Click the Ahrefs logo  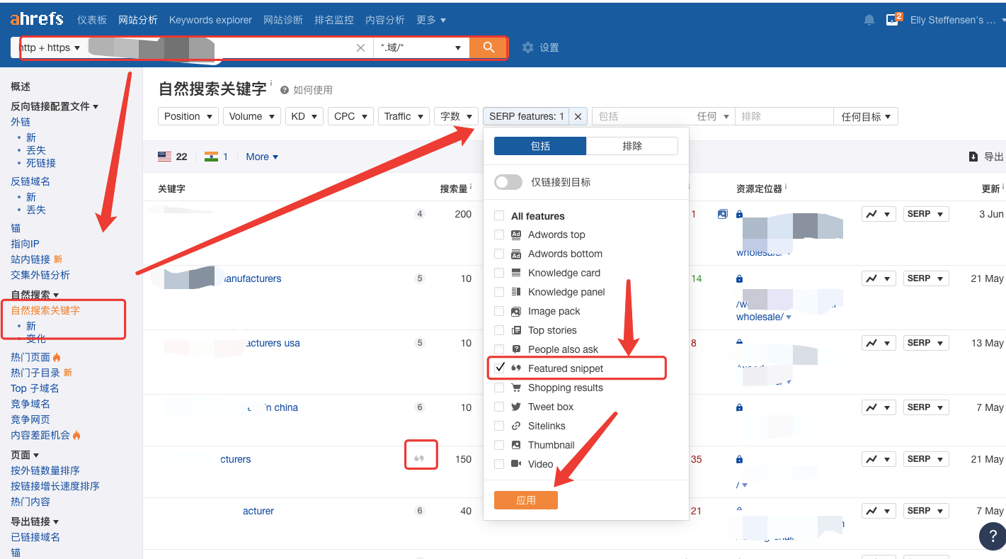click(37, 19)
